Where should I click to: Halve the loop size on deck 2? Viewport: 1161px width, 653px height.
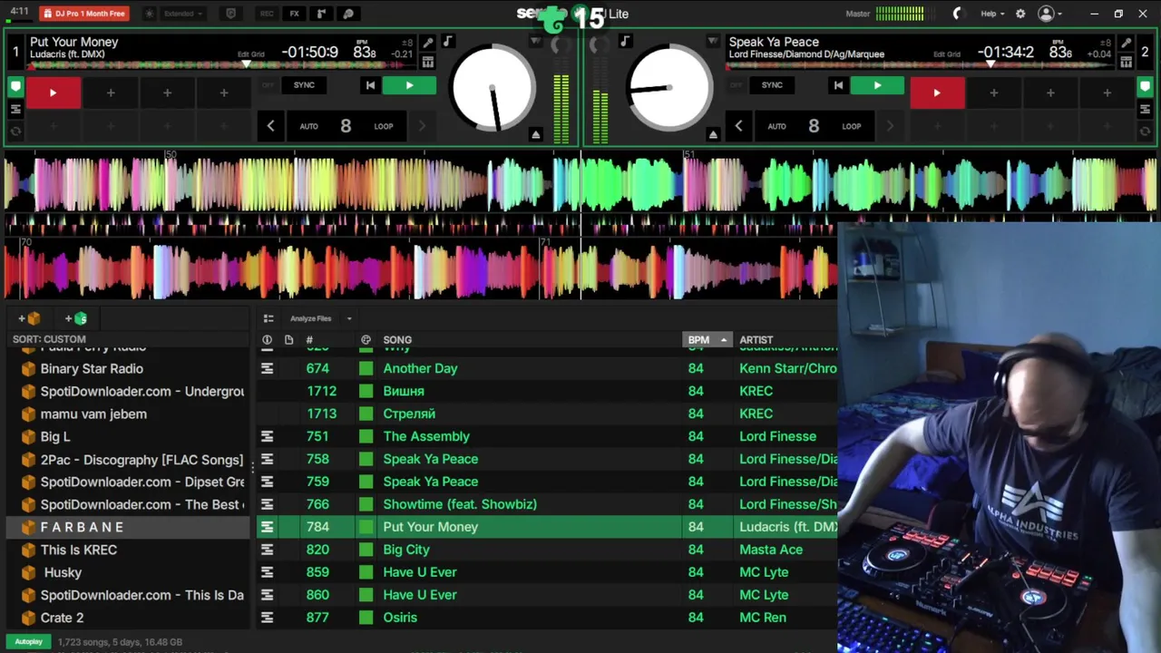point(738,126)
